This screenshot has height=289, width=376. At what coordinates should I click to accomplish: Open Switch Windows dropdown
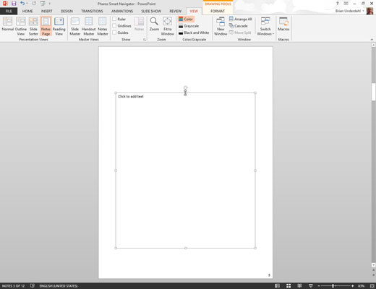[x=265, y=26]
